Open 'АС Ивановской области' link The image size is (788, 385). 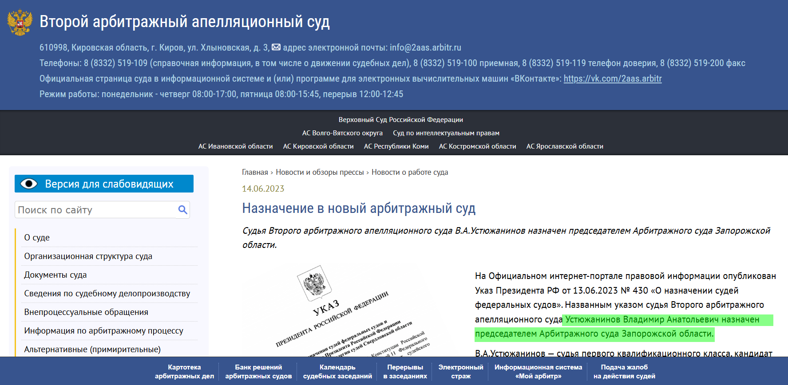(x=235, y=146)
